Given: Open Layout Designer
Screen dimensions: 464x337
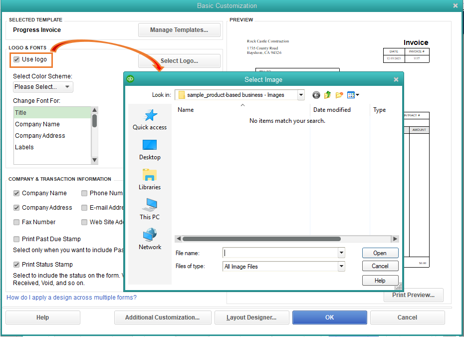Looking at the screenshot, I should (x=251, y=318).
